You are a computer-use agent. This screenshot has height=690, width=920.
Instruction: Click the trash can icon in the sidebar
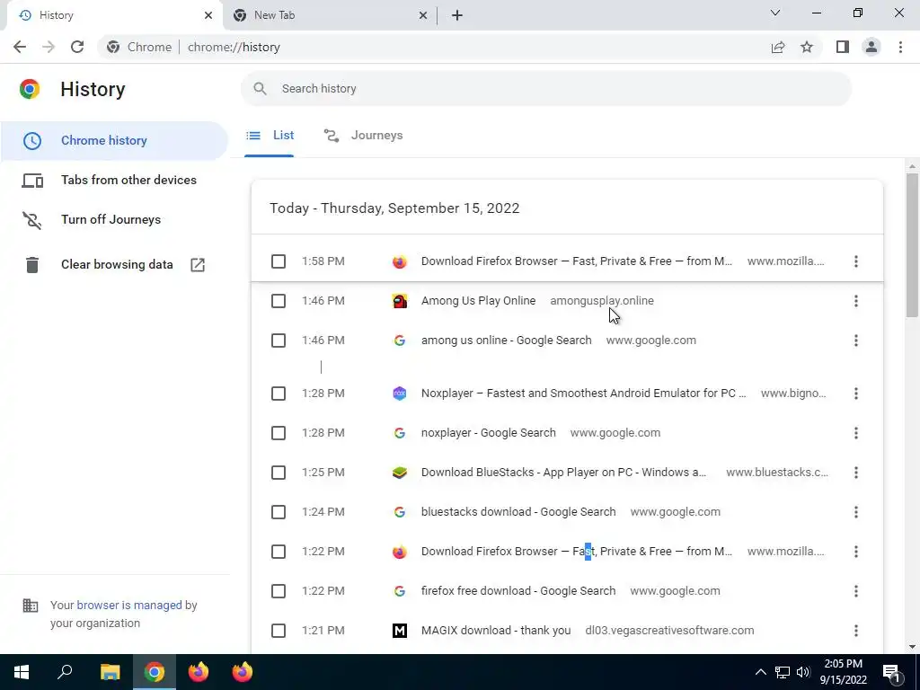pyautogui.click(x=31, y=265)
